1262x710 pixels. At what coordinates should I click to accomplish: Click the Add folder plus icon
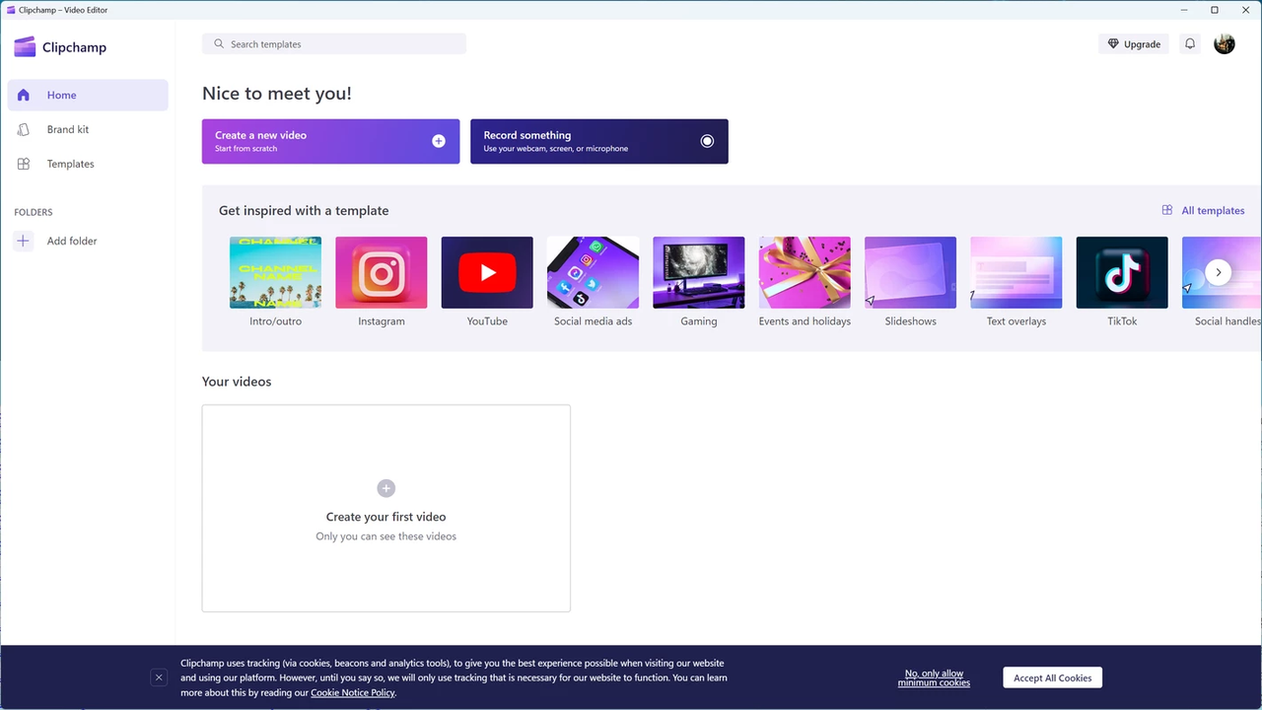pos(23,241)
